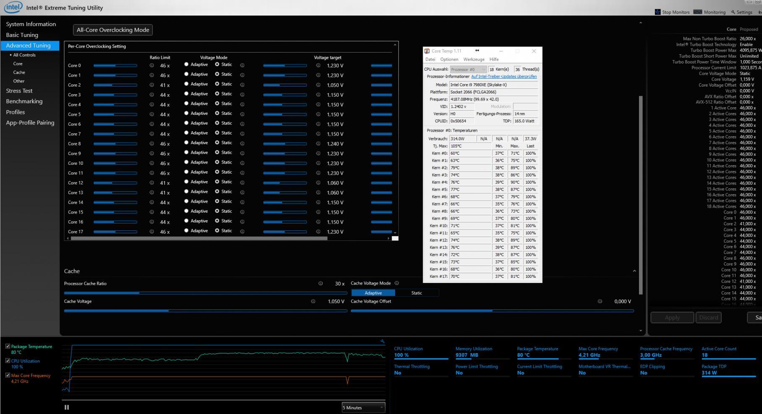Collapse the Cache section chevron

[634, 271]
